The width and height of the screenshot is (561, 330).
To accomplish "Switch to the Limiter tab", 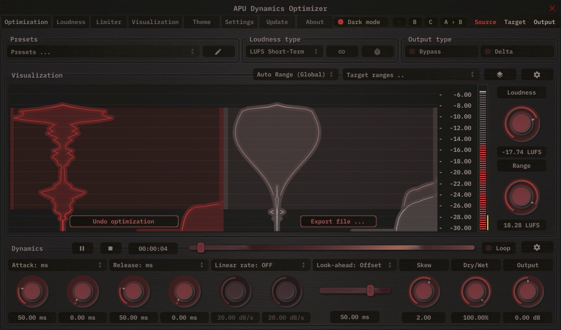I will pos(108,22).
